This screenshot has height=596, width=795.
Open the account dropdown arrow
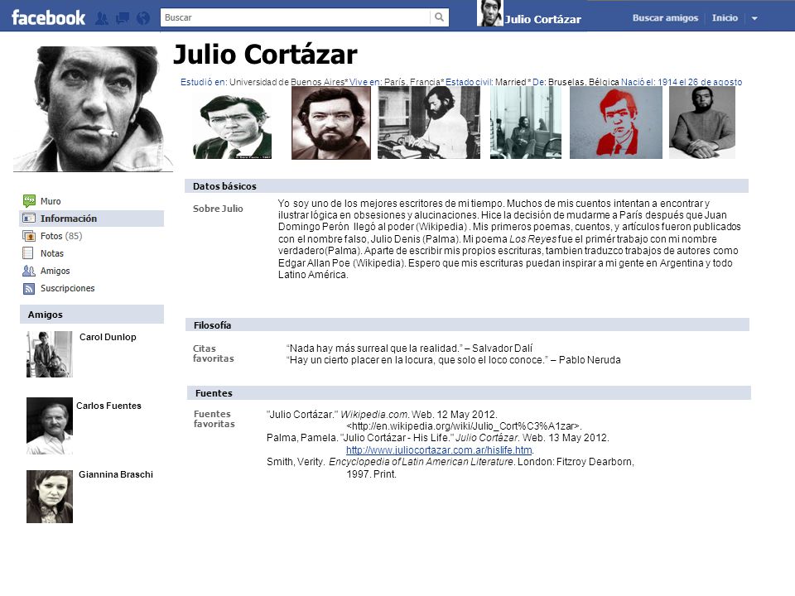754,18
